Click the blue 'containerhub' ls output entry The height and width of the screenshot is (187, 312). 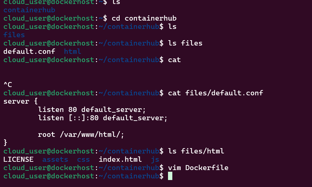[x=29, y=10]
